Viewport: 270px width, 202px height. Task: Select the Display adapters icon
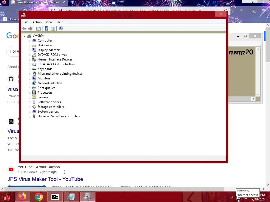34,50
